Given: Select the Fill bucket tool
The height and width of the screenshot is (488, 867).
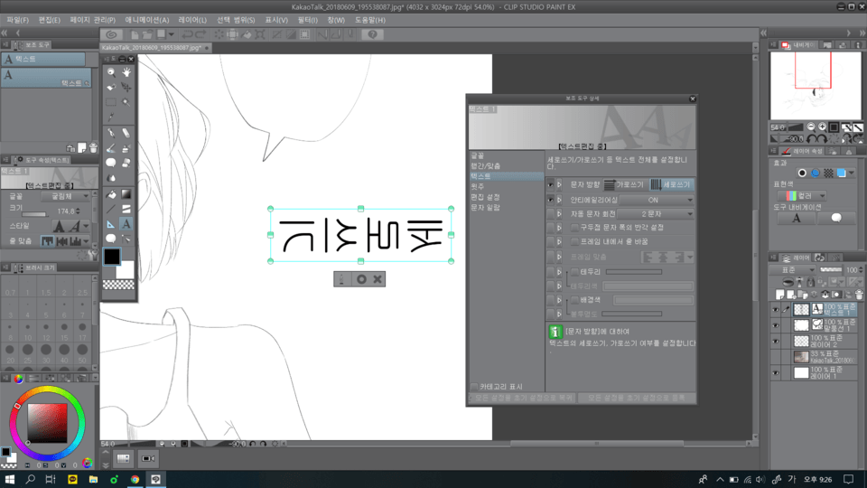Looking at the screenshot, I should coord(111,194).
